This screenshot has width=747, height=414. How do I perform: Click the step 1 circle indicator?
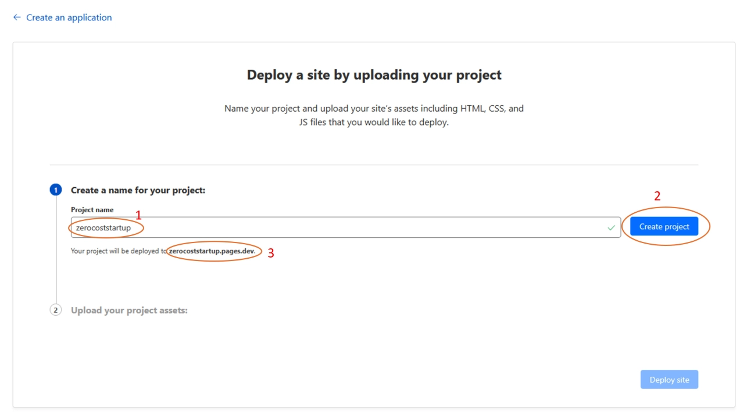point(56,190)
